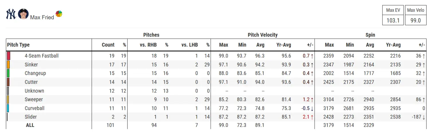430x132 pixels.
Task: Click the orange Sinker color marker
Action: click(x=9, y=64)
